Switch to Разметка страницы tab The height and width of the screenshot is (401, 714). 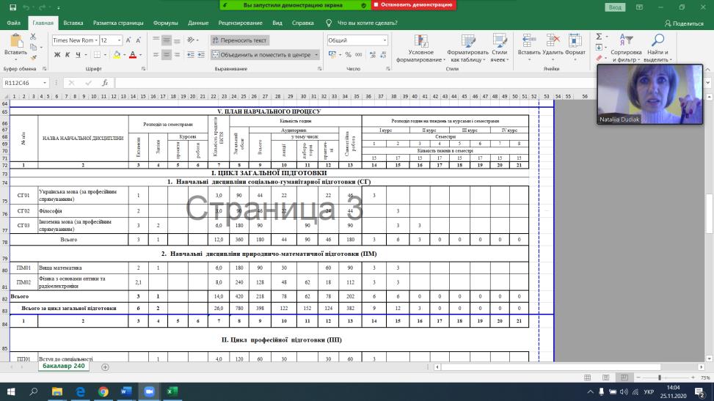[x=118, y=23]
